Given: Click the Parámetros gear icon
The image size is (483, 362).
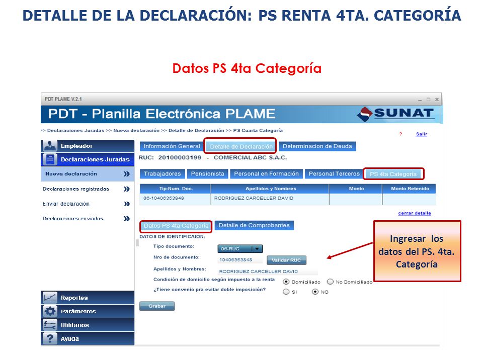Looking at the screenshot, I should click(x=50, y=311).
